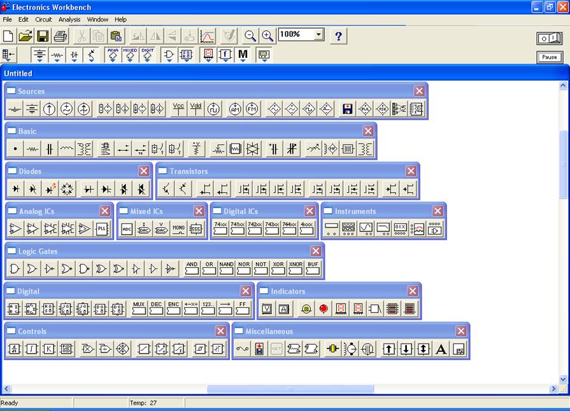The image size is (570, 411).
Task: Select the inductor in Basic panel
Action: pos(66,148)
